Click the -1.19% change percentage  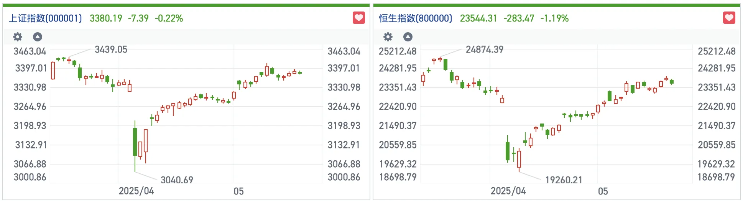554,18
